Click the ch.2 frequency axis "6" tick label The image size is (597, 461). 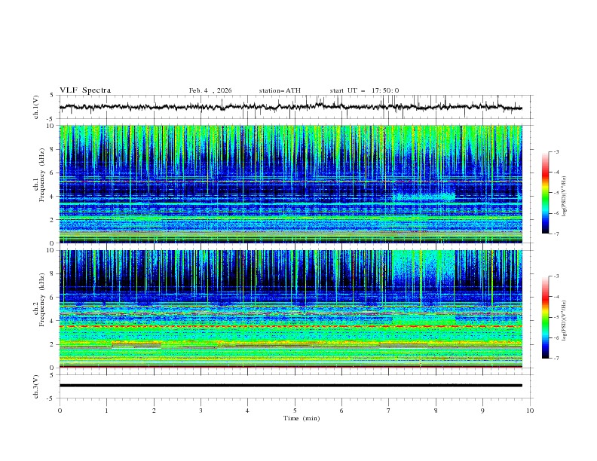(53, 298)
